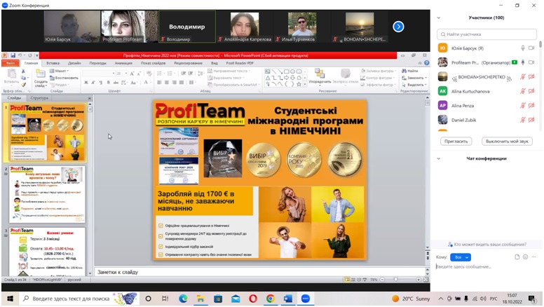544x307 pixels.
Task: Switch to normal view in status bar
Action: (347, 279)
